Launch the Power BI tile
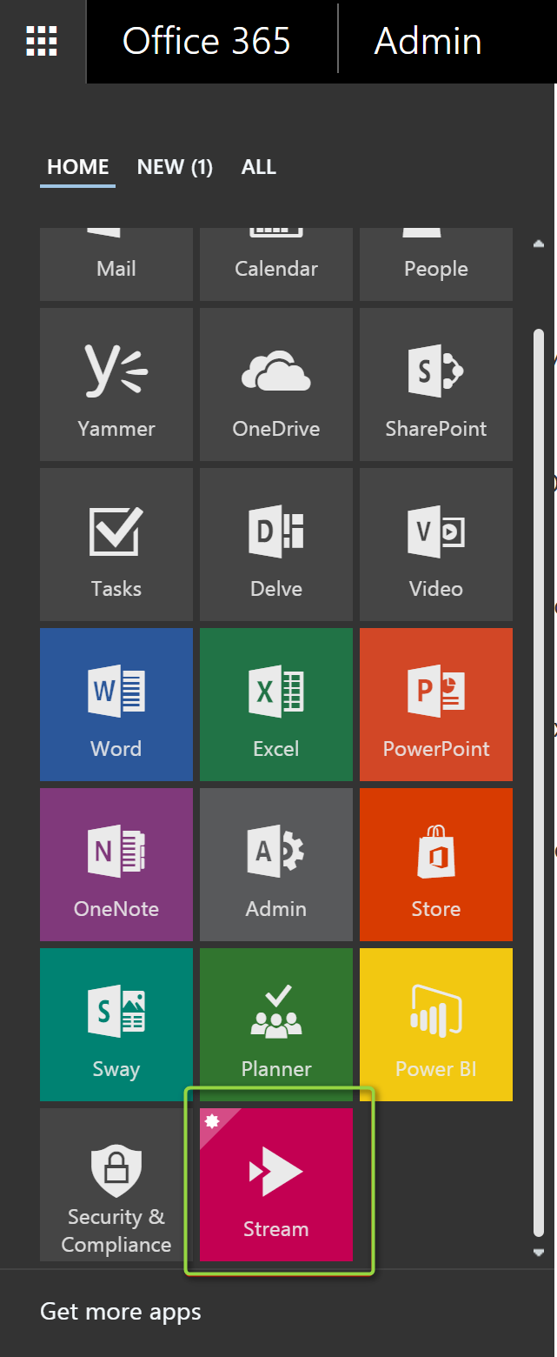This screenshot has height=1357, width=557. pyautogui.click(x=436, y=1025)
